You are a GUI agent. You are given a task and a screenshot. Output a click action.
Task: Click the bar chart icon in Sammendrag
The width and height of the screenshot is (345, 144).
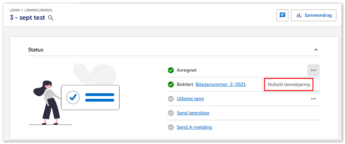click(299, 15)
